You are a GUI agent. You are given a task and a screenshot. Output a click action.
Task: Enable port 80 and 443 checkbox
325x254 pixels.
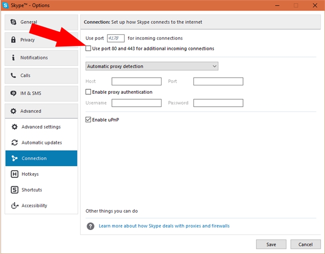pos(88,49)
